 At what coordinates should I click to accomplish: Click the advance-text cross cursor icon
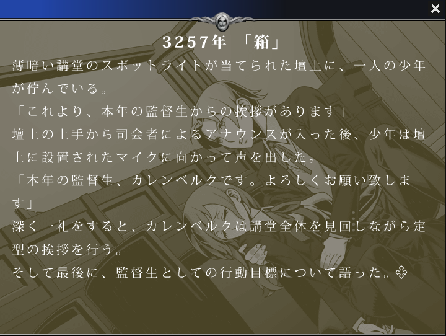click(x=401, y=273)
